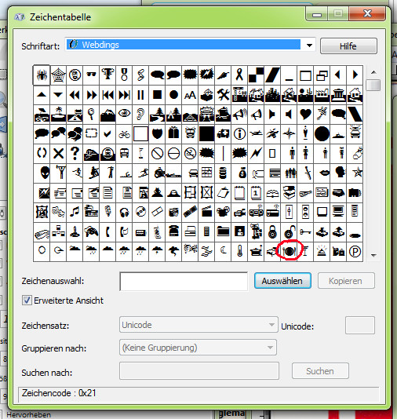Open help via the Hilfe button

[348, 46]
